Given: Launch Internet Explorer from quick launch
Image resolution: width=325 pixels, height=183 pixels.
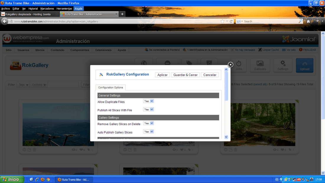Looking at the screenshot, I should click(x=37, y=179).
